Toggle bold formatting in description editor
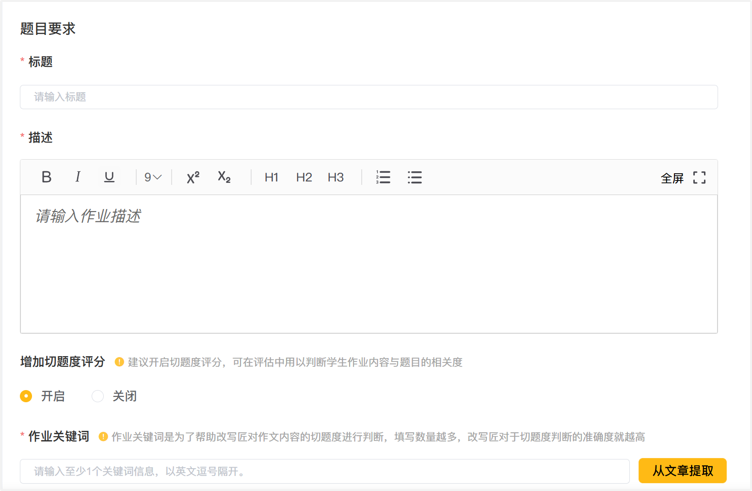This screenshot has width=752, height=491. (x=47, y=177)
